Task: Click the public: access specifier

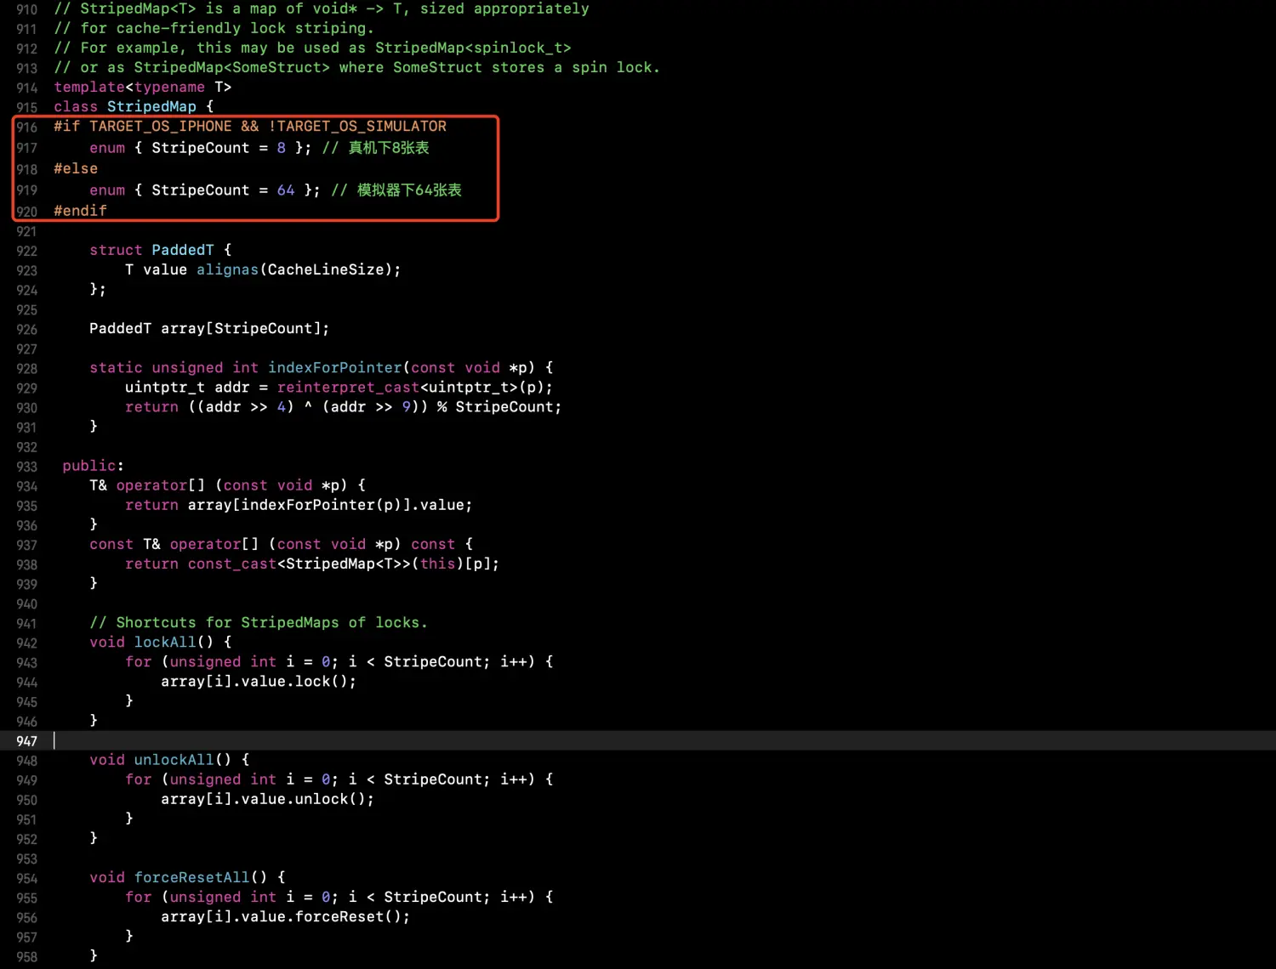Action: coord(93,466)
